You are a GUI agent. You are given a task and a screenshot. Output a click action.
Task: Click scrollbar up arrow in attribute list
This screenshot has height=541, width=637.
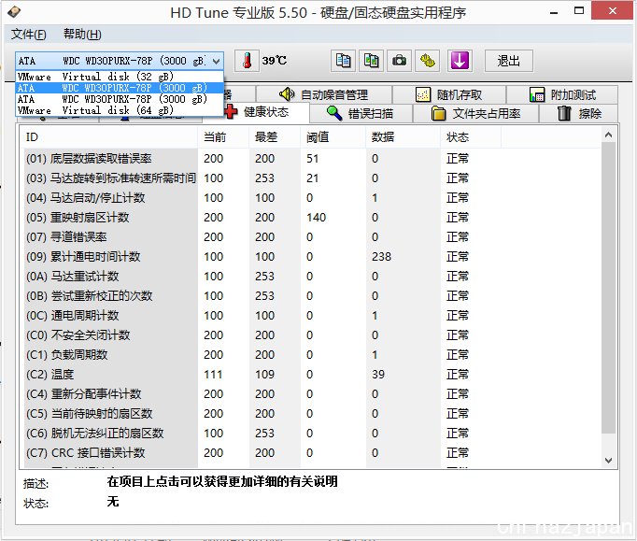click(x=608, y=135)
